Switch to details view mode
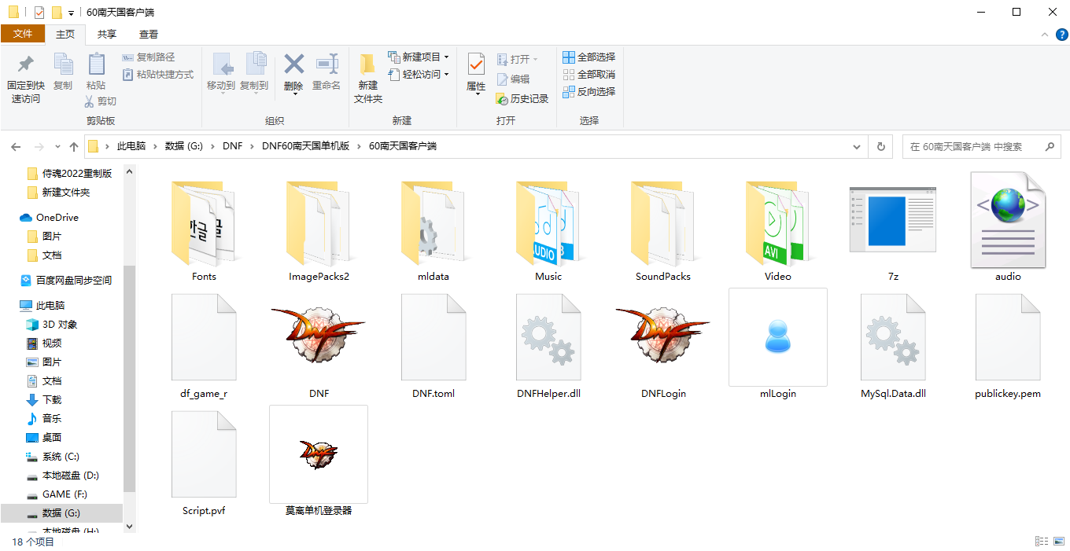This screenshot has width=1070, height=551. click(1042, 542)
